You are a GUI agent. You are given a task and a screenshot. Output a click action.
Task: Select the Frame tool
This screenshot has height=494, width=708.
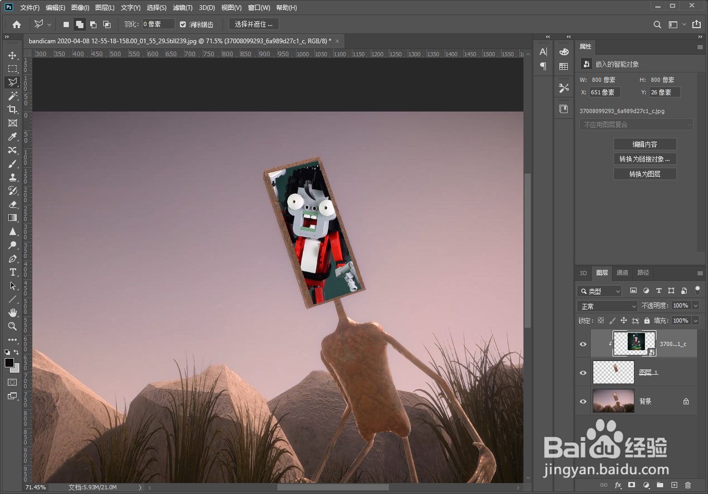click(x=13, y=123)
